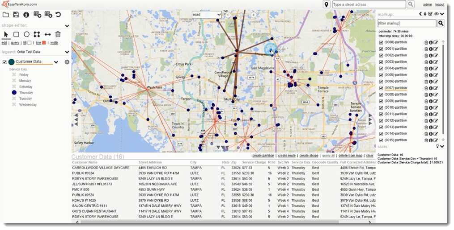Click the logout link

pyautogui.click(x=440, y=4)
